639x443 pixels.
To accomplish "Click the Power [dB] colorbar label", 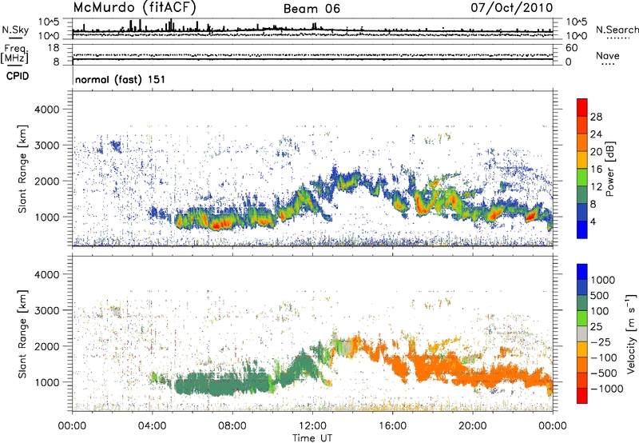I will [x=609, y=169].
